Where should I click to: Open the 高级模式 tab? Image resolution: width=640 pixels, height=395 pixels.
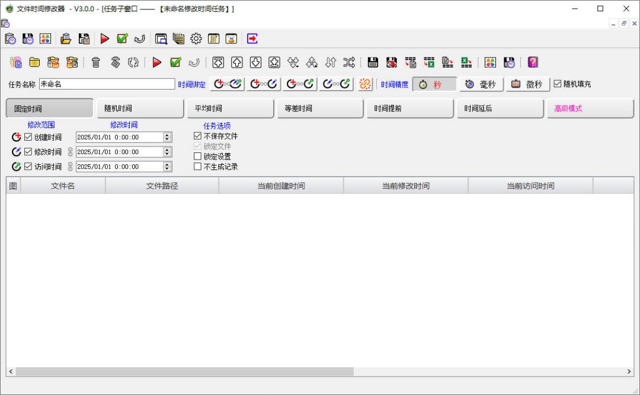coord(590,108)
